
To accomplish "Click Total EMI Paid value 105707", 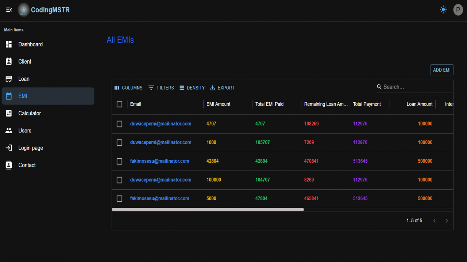I will tap(262, 142).
